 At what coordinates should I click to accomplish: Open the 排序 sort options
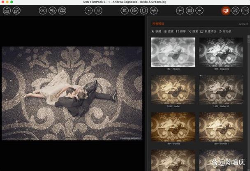coord(181,31)
